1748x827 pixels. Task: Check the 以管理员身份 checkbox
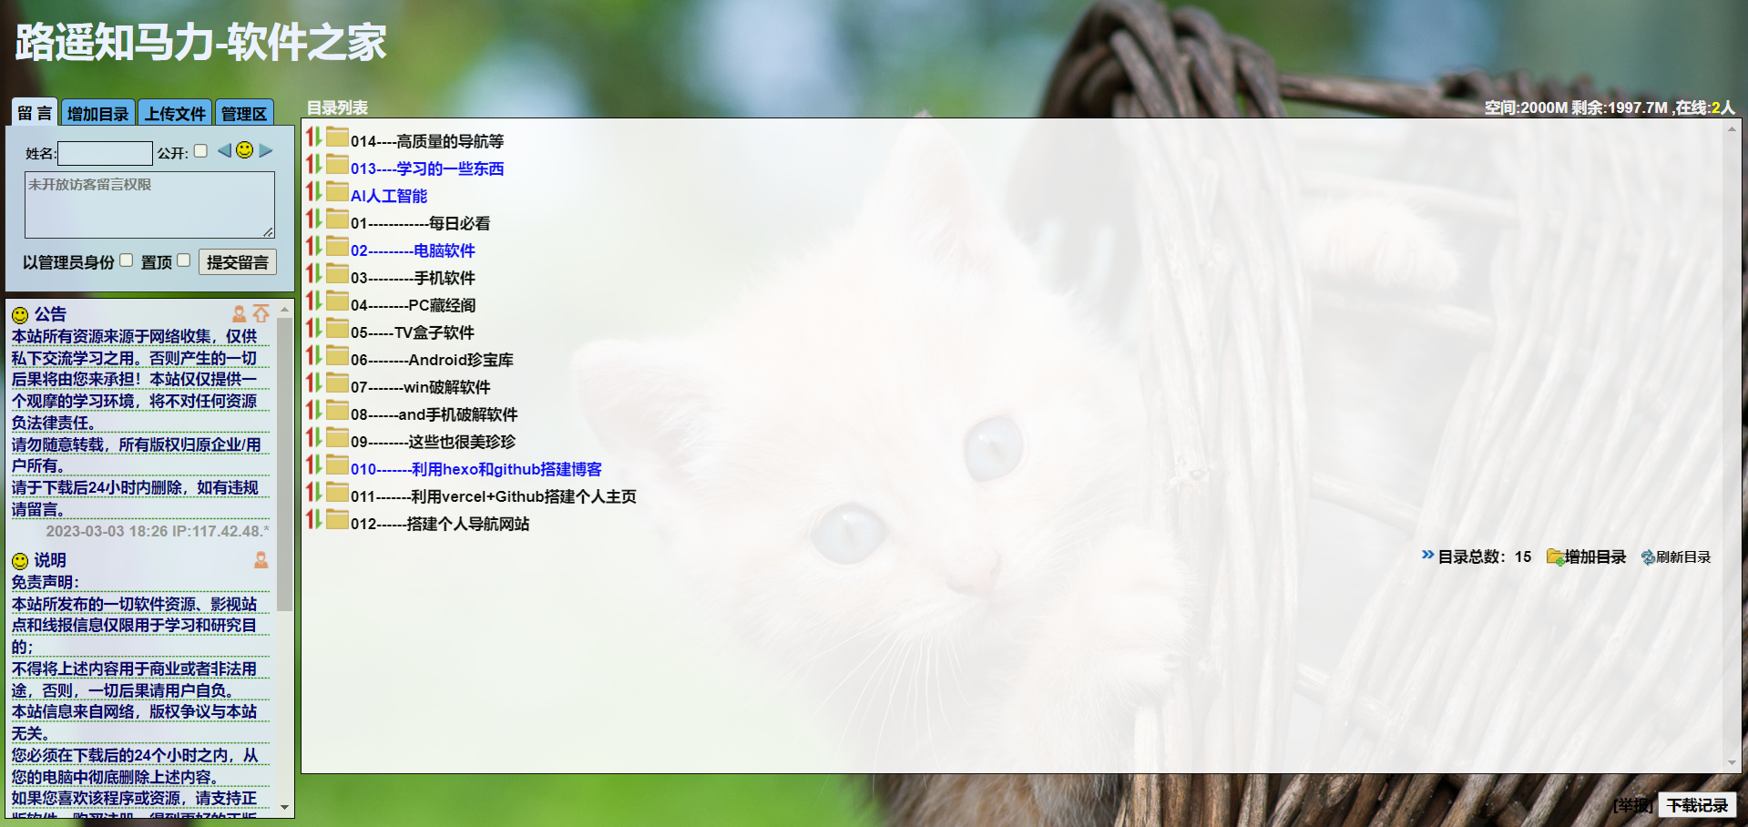[127, 260]
